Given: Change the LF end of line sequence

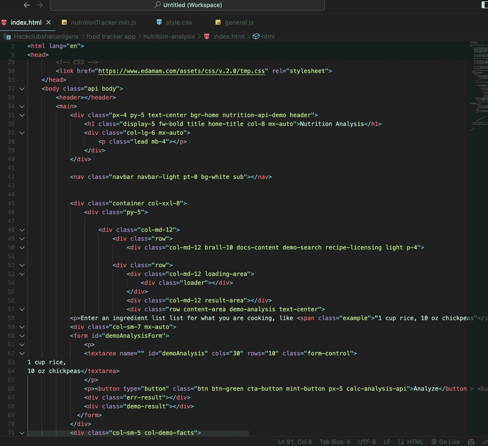Looking at the screenshot, I should [387, 441].
